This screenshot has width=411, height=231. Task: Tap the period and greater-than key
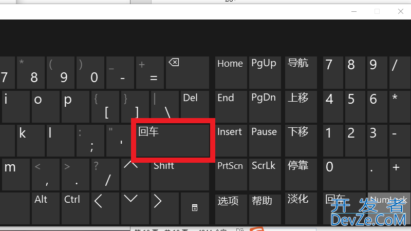click(x=76, y=174)
